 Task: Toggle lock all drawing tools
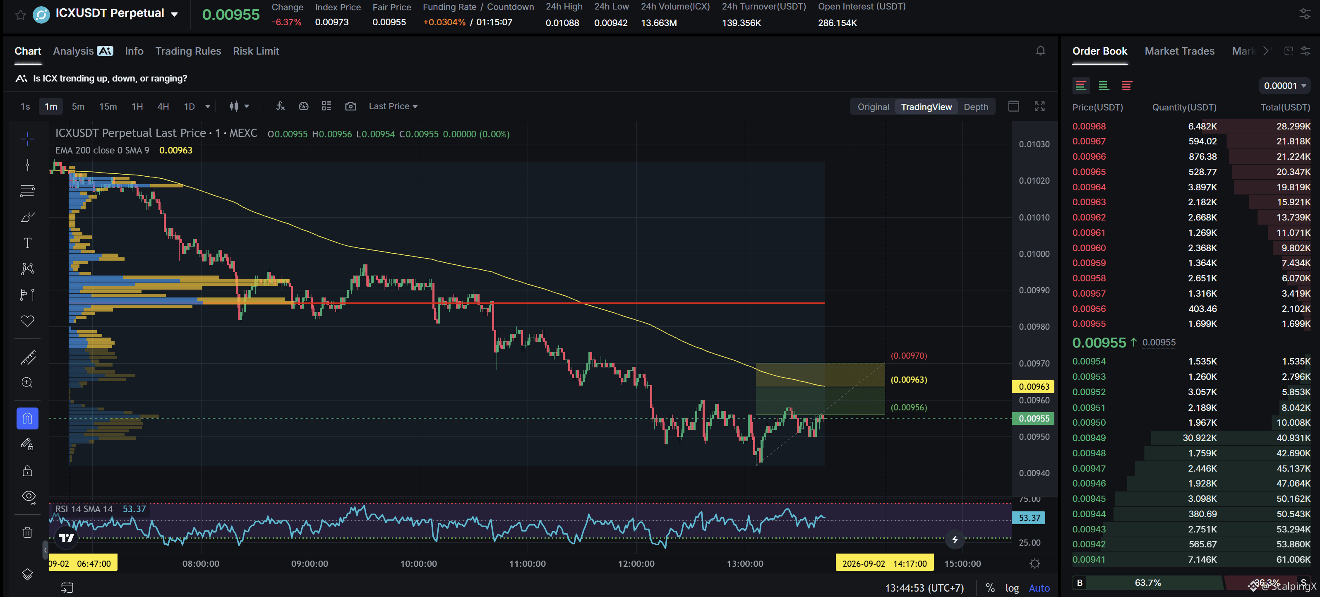click(28, 471)
